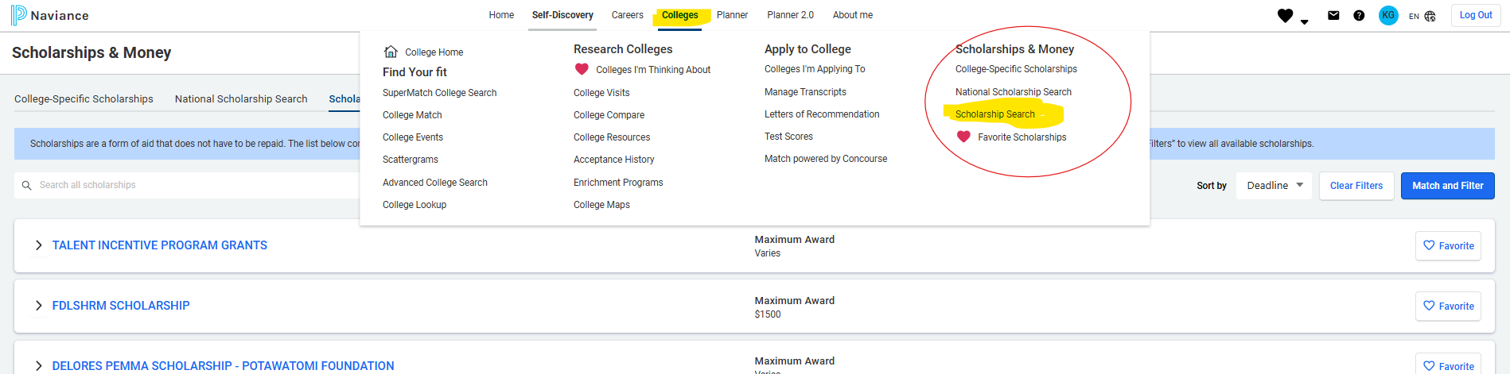
Task: Expand the Talent Incentive Program Grants row
Action: (38, 245)
